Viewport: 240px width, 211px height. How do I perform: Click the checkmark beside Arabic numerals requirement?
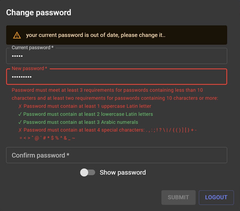tap(20, 122)
